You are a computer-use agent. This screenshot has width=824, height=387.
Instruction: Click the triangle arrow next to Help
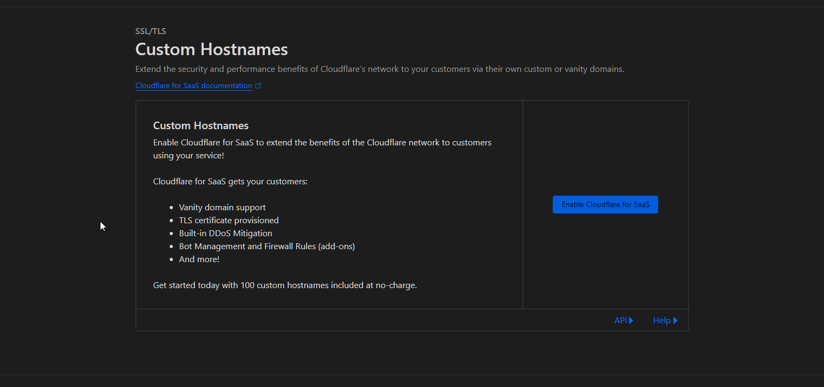[675, 321]
